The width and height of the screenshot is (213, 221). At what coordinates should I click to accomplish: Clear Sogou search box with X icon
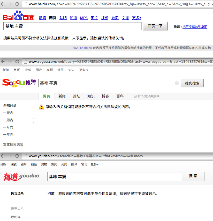(x=177, y=83)
